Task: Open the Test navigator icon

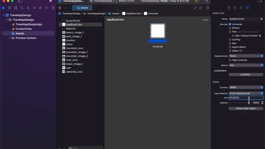Action: 34,8
